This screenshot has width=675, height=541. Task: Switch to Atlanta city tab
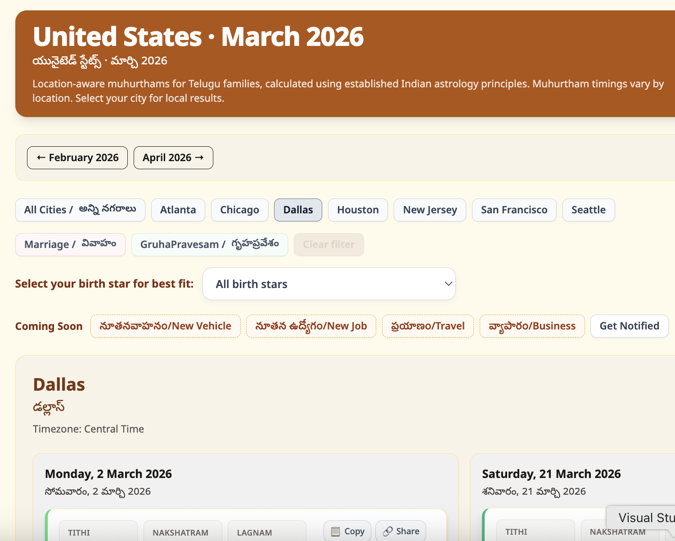click(x=178, y=210)
